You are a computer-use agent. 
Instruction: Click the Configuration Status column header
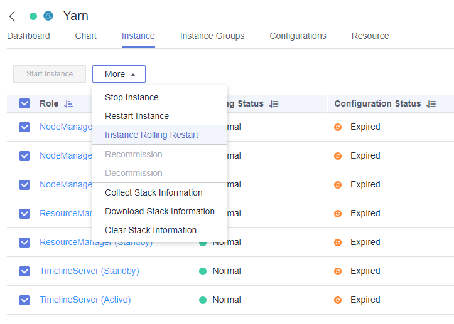tap(377, 103)
